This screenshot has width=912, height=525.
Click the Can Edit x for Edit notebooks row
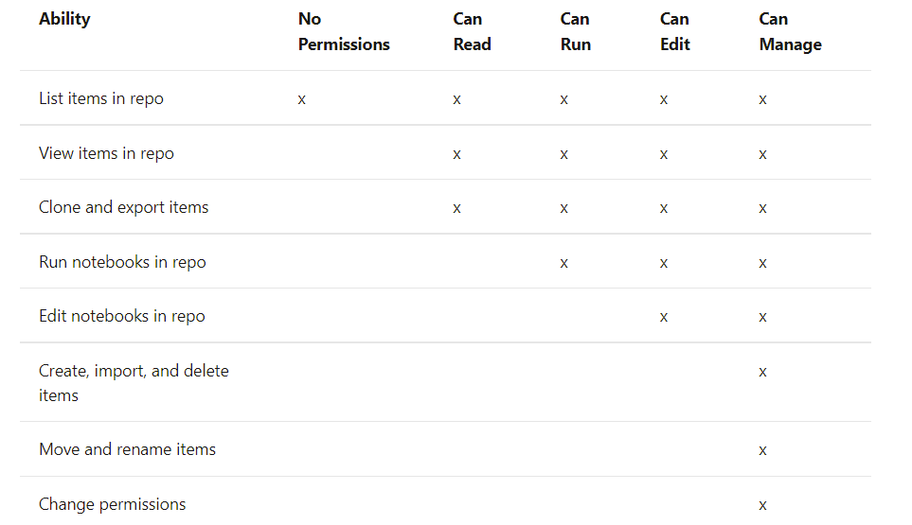664,317
